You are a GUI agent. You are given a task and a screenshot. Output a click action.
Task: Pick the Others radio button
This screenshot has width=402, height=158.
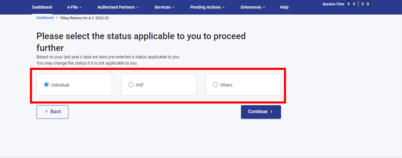[215, 85]
